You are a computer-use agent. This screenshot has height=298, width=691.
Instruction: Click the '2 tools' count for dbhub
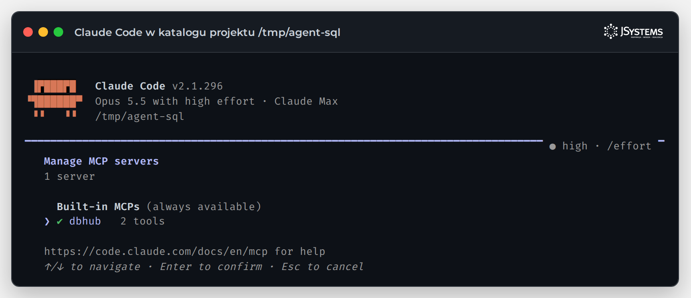click(x=143, y=221)
